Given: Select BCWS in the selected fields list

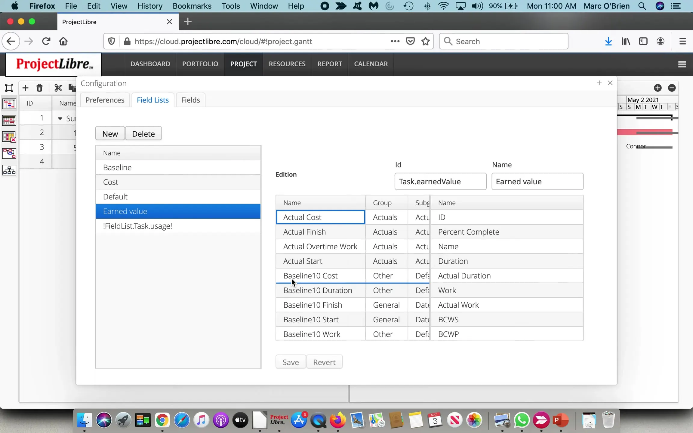Looking at the screenshot, I should point(507,319).
